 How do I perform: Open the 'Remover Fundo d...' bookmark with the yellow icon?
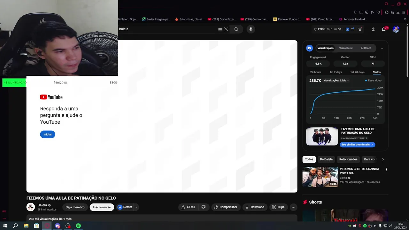pos(287,19)
